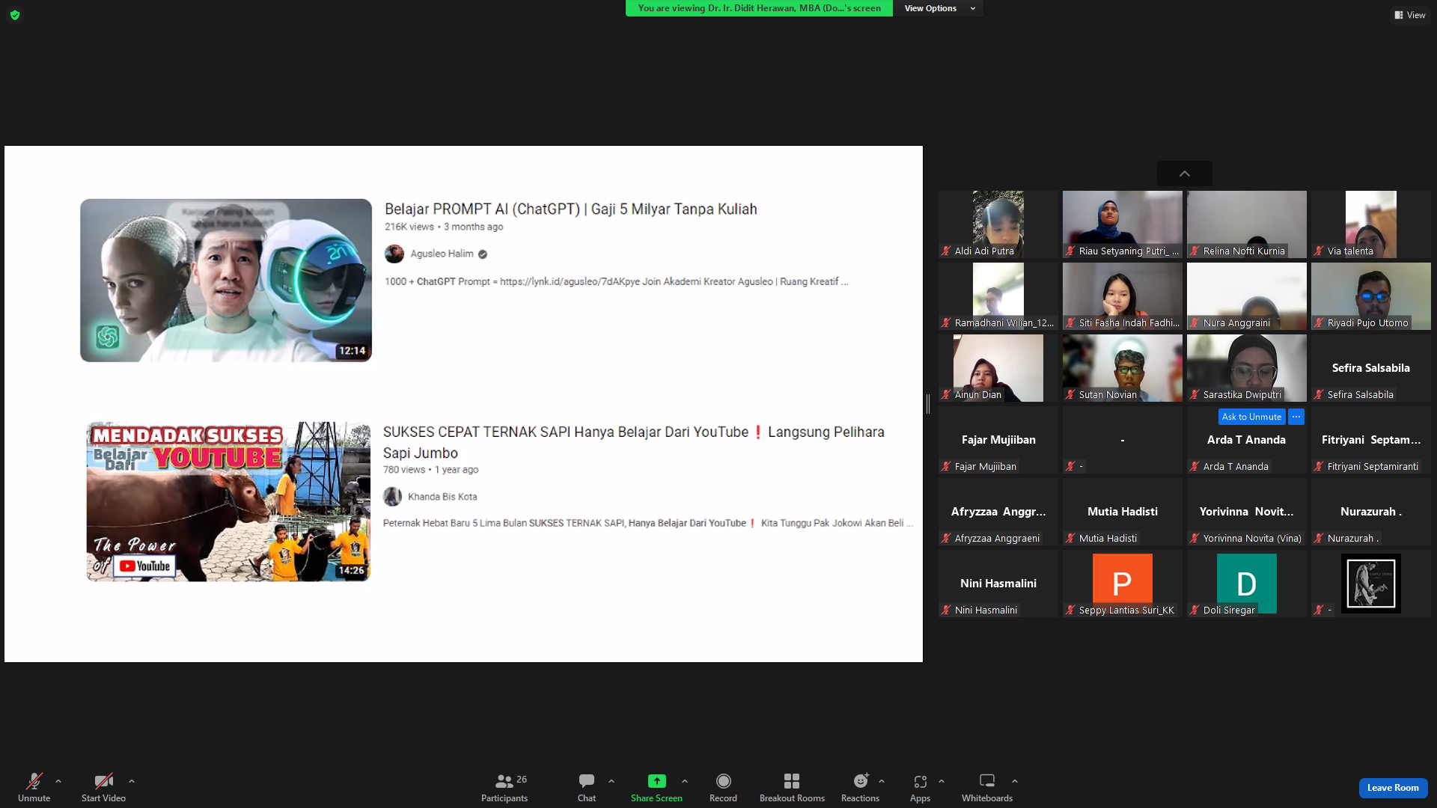The image size is (1437, 808).
Task: Click the SUKSES CEPAT TERNAK SAPI video title
Action: point(634,442)
